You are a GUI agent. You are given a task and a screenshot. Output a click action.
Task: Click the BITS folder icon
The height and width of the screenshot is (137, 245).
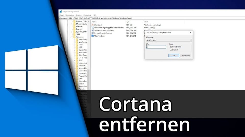point(77,47)
